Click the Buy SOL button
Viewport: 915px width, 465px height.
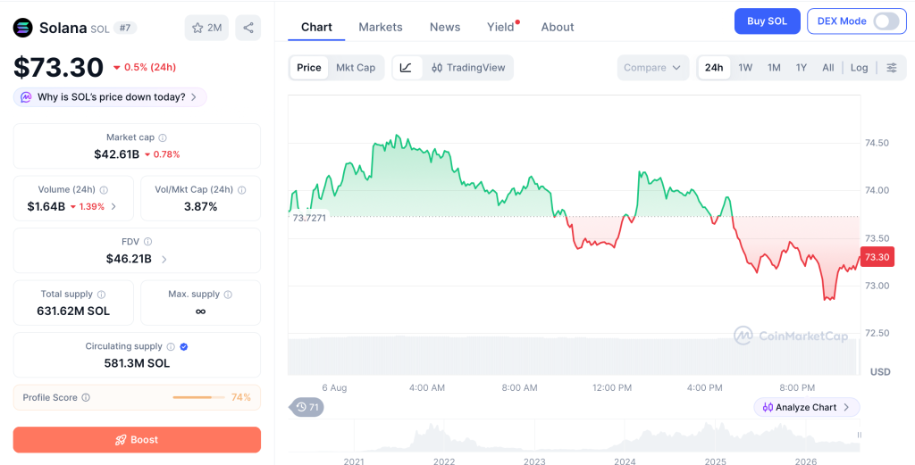(x=767, y=21)
